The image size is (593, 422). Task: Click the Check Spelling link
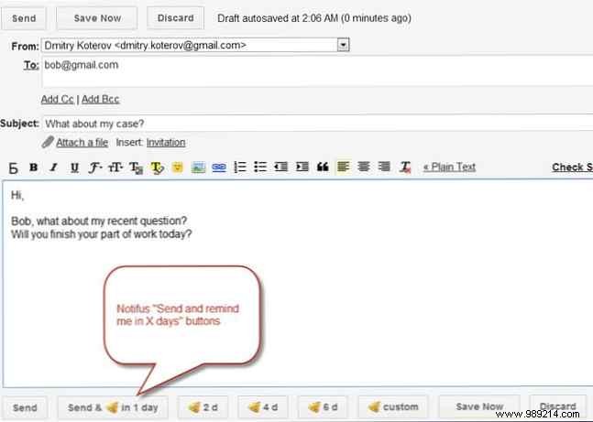pos(572,167)
